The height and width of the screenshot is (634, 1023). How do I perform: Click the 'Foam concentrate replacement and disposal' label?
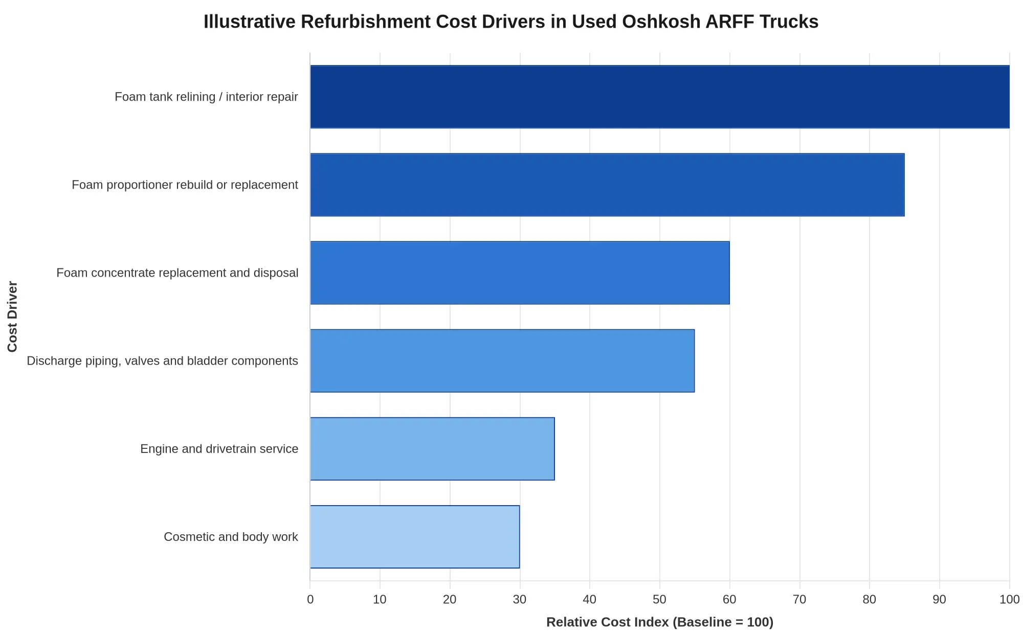click(177, 273)
